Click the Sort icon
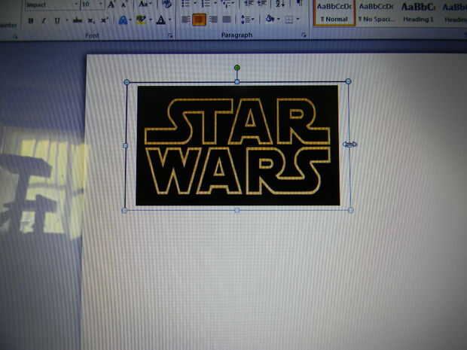 tap(280, 4)
